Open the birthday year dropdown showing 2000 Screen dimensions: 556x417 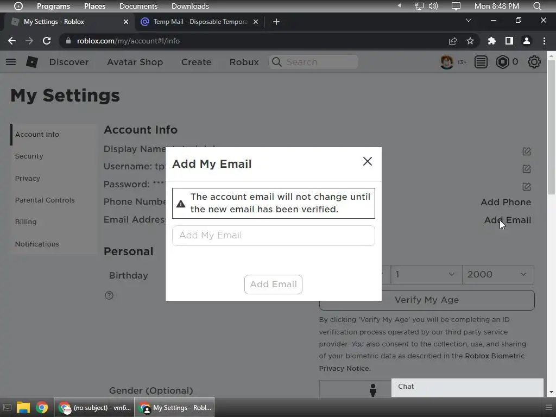[498, 274]
